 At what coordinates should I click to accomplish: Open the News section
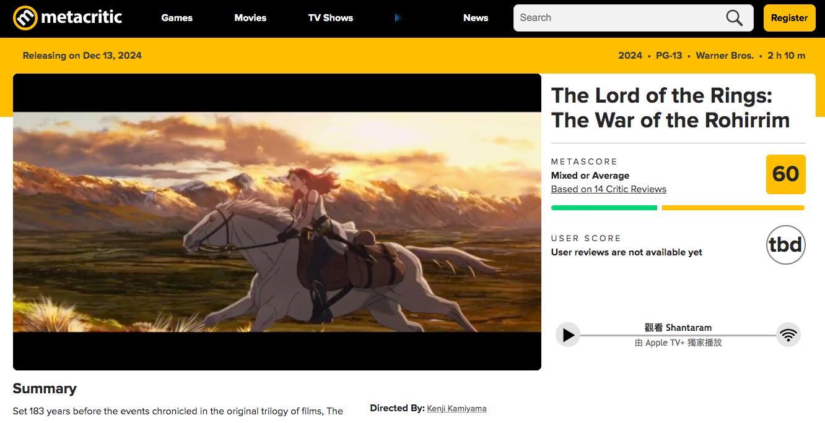(x=476, y=18)
